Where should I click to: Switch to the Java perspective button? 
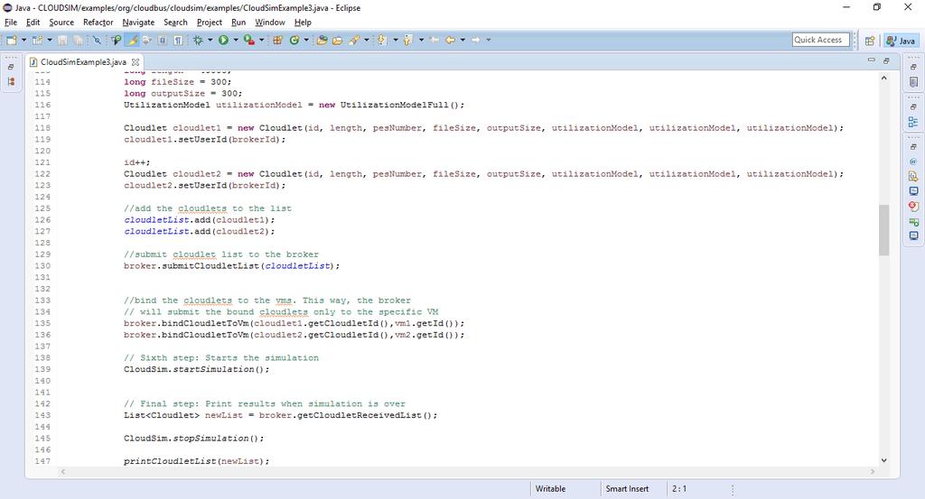click(901, 41)
